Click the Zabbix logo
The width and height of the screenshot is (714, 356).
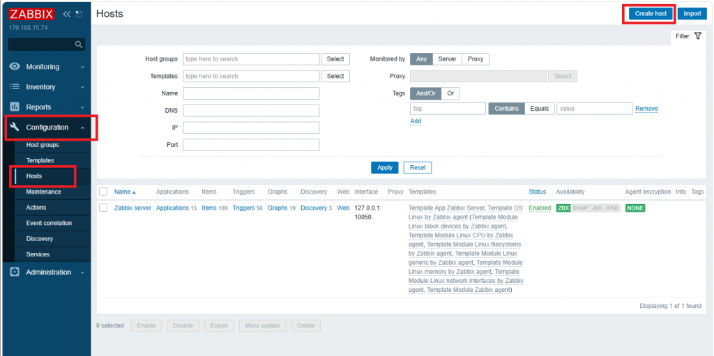point(31,14)
